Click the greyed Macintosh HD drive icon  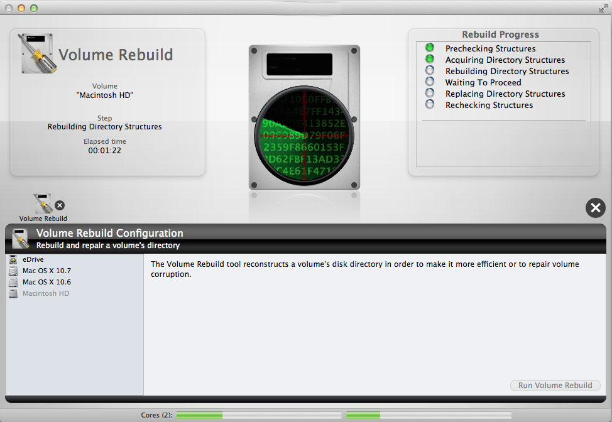pyautogui.click(x=13, y=293)
